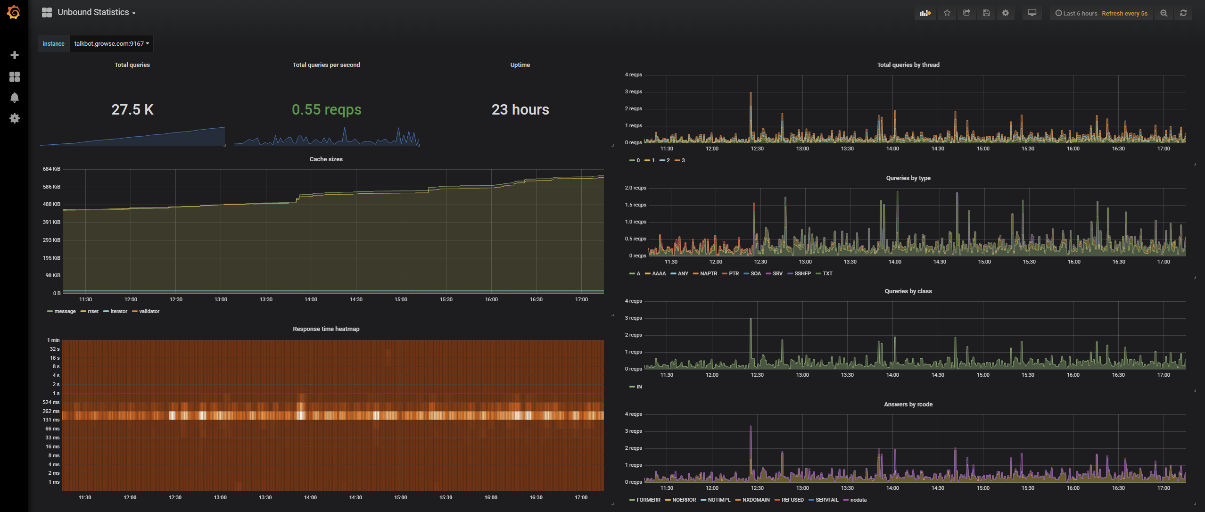Image resolution: width=1205 pixels, height=512 pixels.
Task: Open the instance talkbot.growse.com:9167 dropdown
Action: pos(111,44)
